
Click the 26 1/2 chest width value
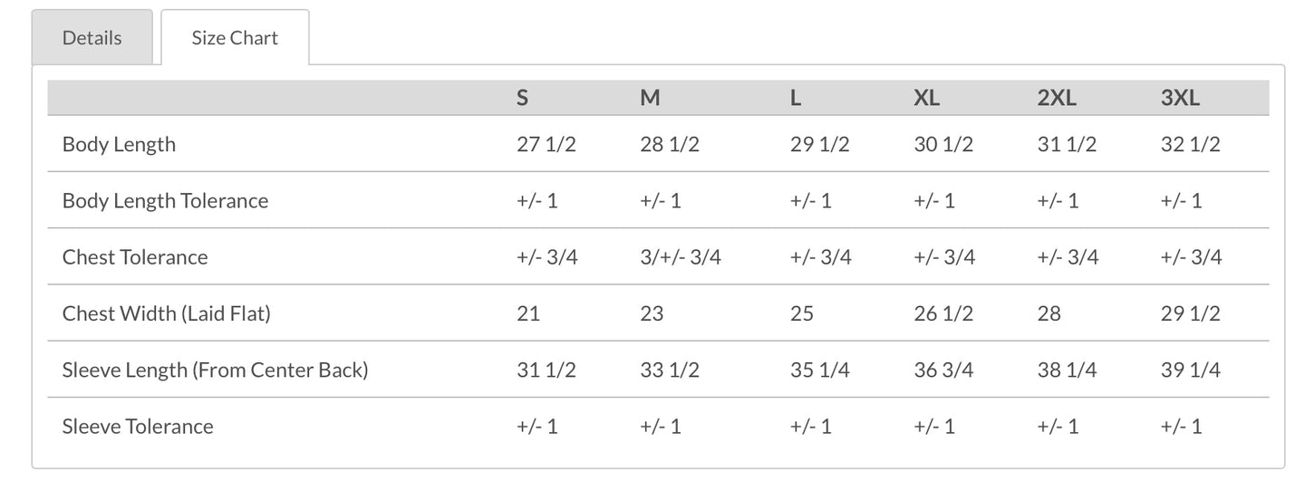pos(943,314)
